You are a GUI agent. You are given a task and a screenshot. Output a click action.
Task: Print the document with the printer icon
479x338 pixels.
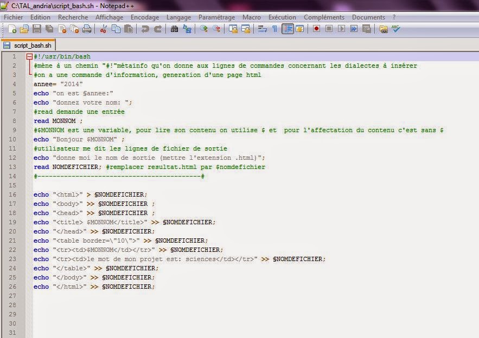coord(87,29)
